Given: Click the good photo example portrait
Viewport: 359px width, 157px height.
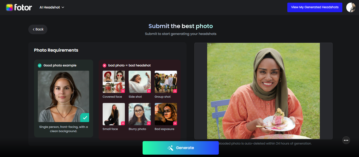Looking at the screenshot, I should pos(63,96).
